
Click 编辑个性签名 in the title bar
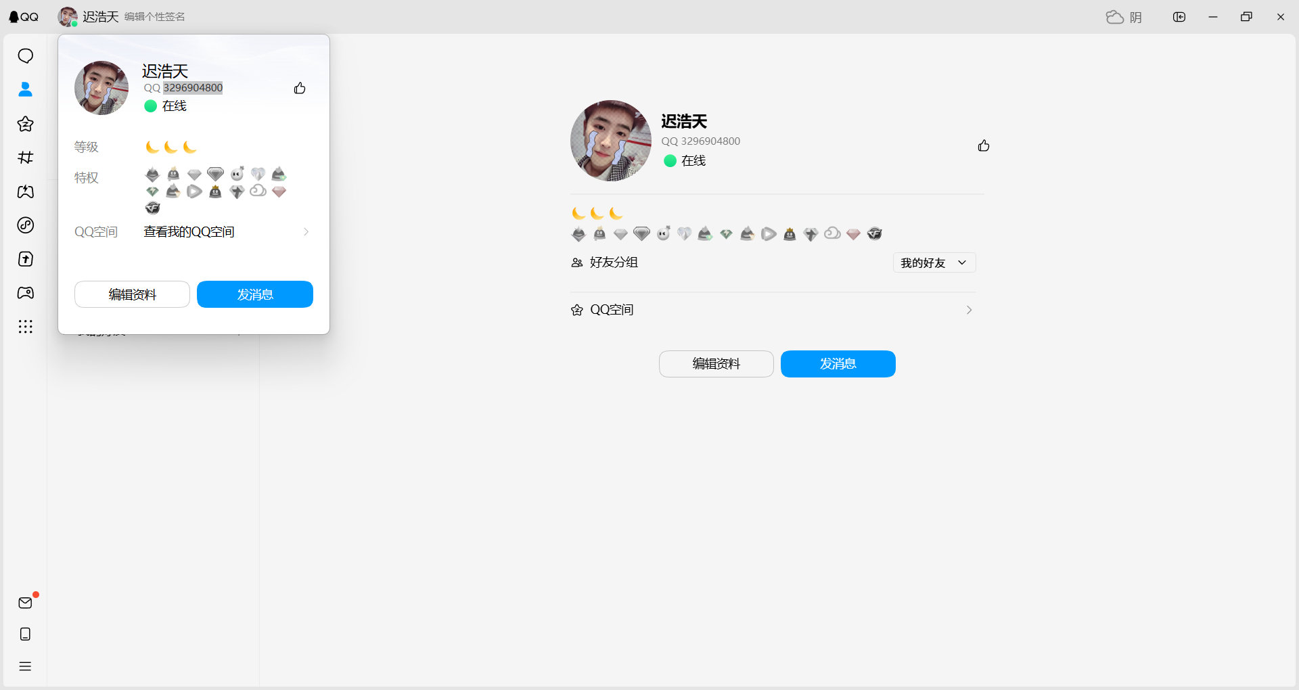155,17
